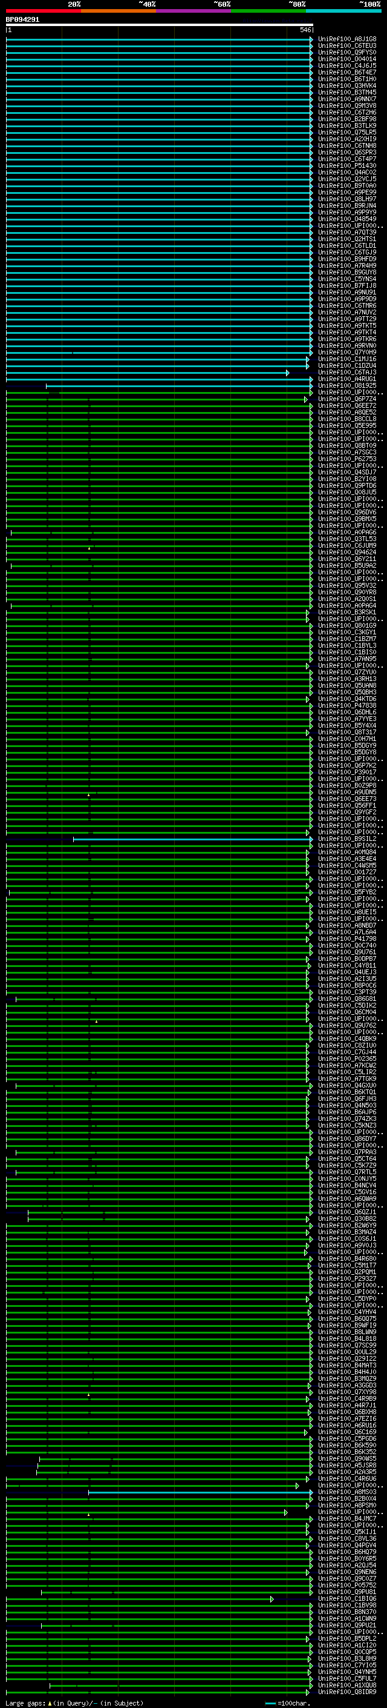Choose the UniRef100_B8P0C6 hit
This screenshot has height=1708, width=387.
point(347,986)
